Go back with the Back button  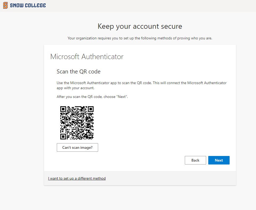[x=195, y=160]
